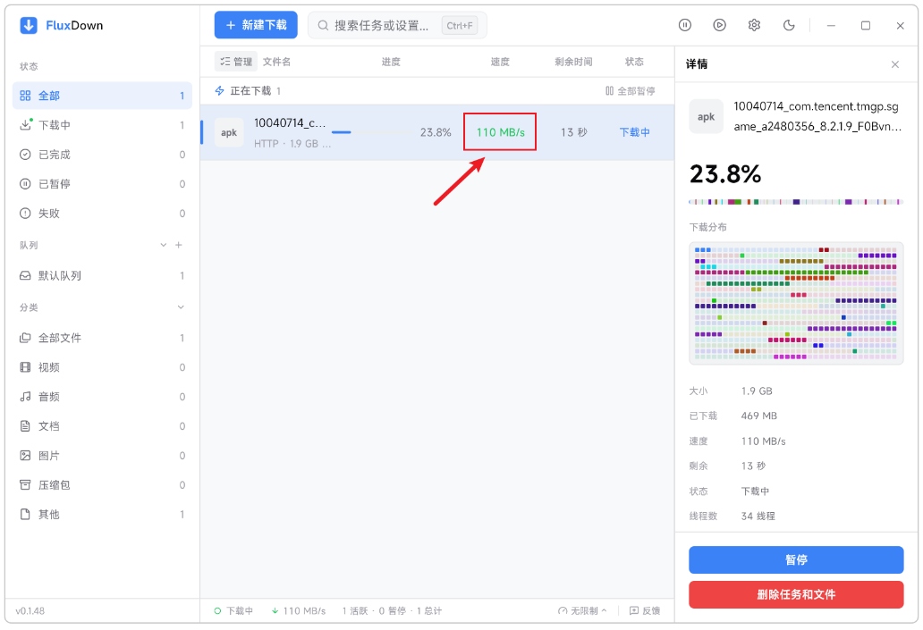Click the blue 暂停 pause button
Image resolution: width=923 pixels, height=630 pixels.
(796, 559)
